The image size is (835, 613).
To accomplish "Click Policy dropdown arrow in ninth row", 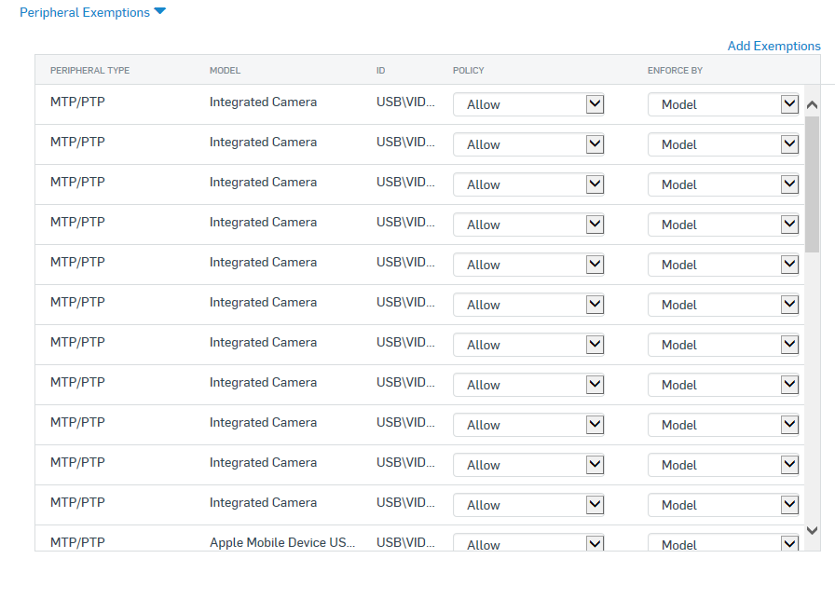I will click(x=595, y=425).
